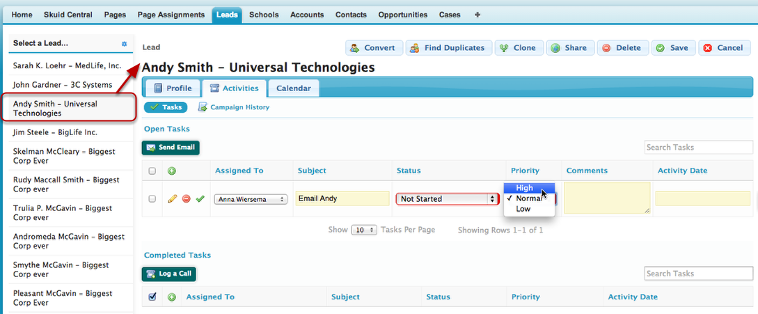This screenshot has width=758, height=314.
Task: Click the Open Tasks search field
Action: click(x=698, y=147)
